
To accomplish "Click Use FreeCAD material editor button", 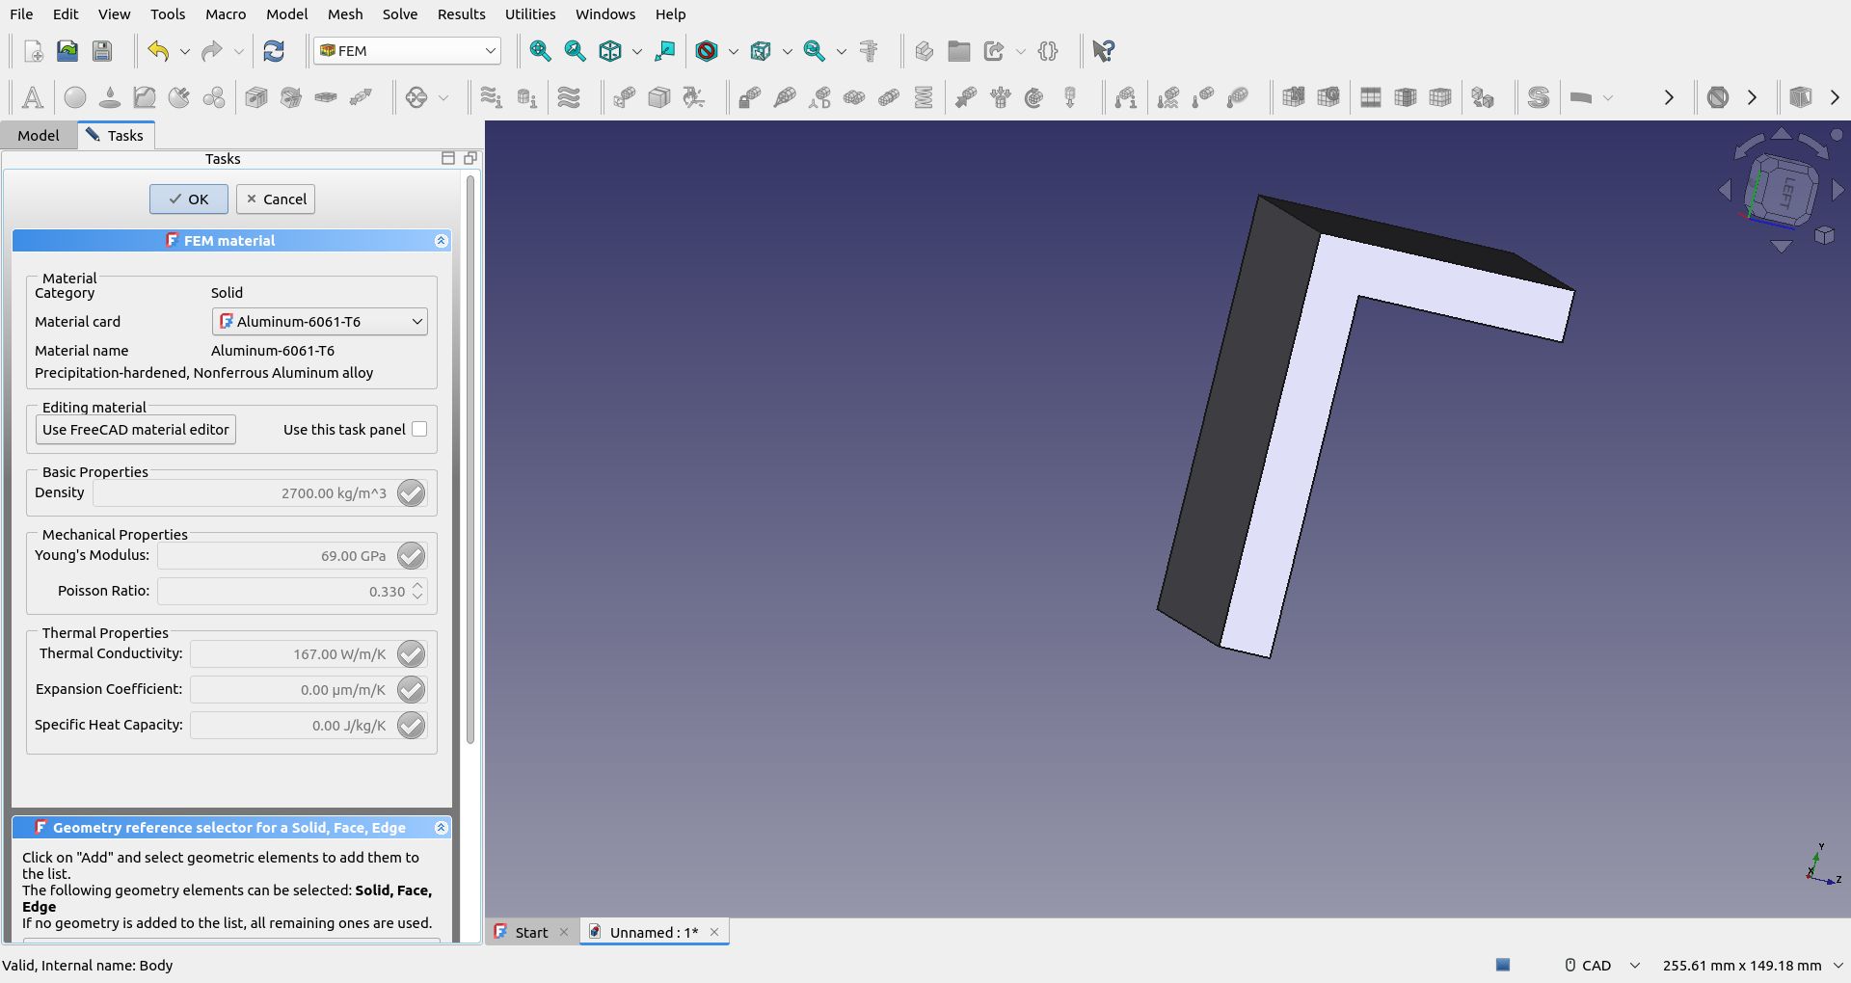I will point(136,430).
